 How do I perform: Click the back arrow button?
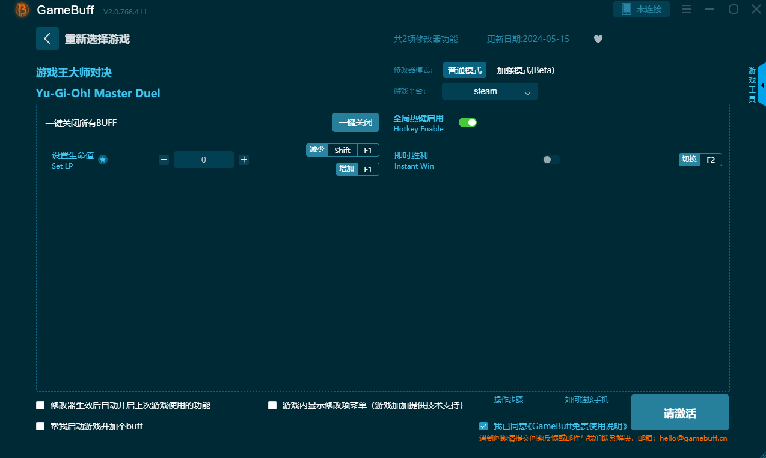point(47,38)
